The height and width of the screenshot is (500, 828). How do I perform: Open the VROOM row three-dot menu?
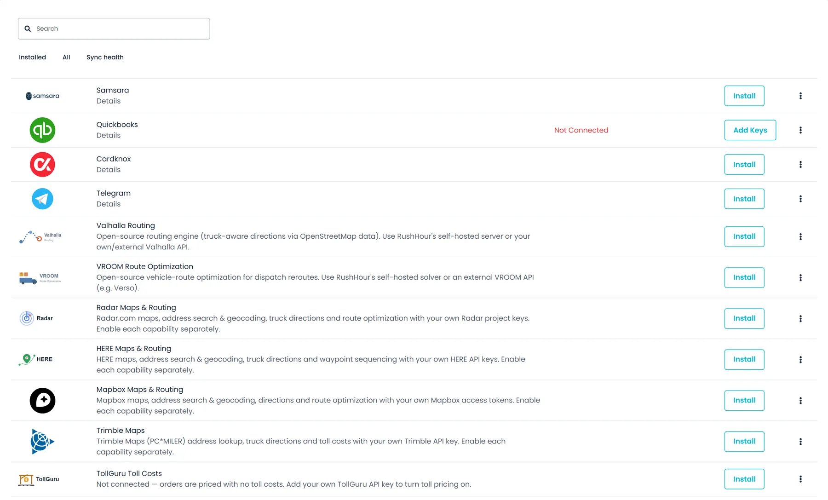[x=800, y=277]
